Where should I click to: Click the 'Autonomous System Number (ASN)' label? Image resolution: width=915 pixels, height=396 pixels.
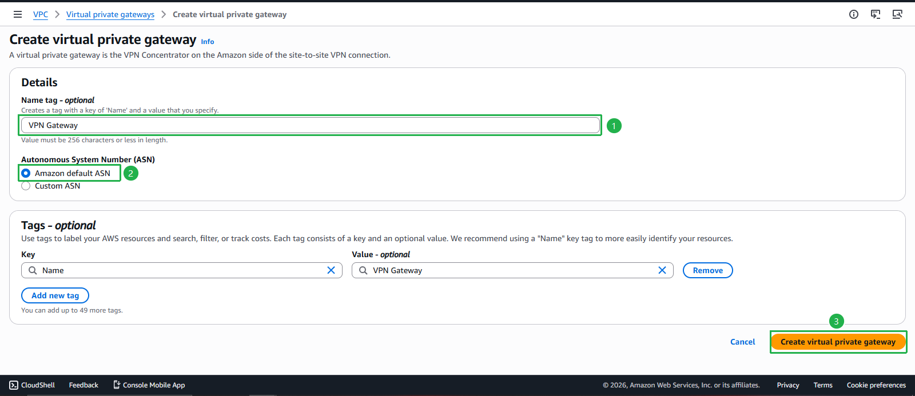coord(88,159)
